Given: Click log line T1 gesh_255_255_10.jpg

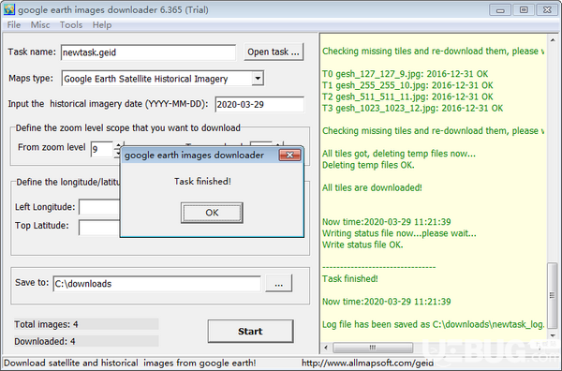Looking at the screenshot, I should (x=407, y=85).
